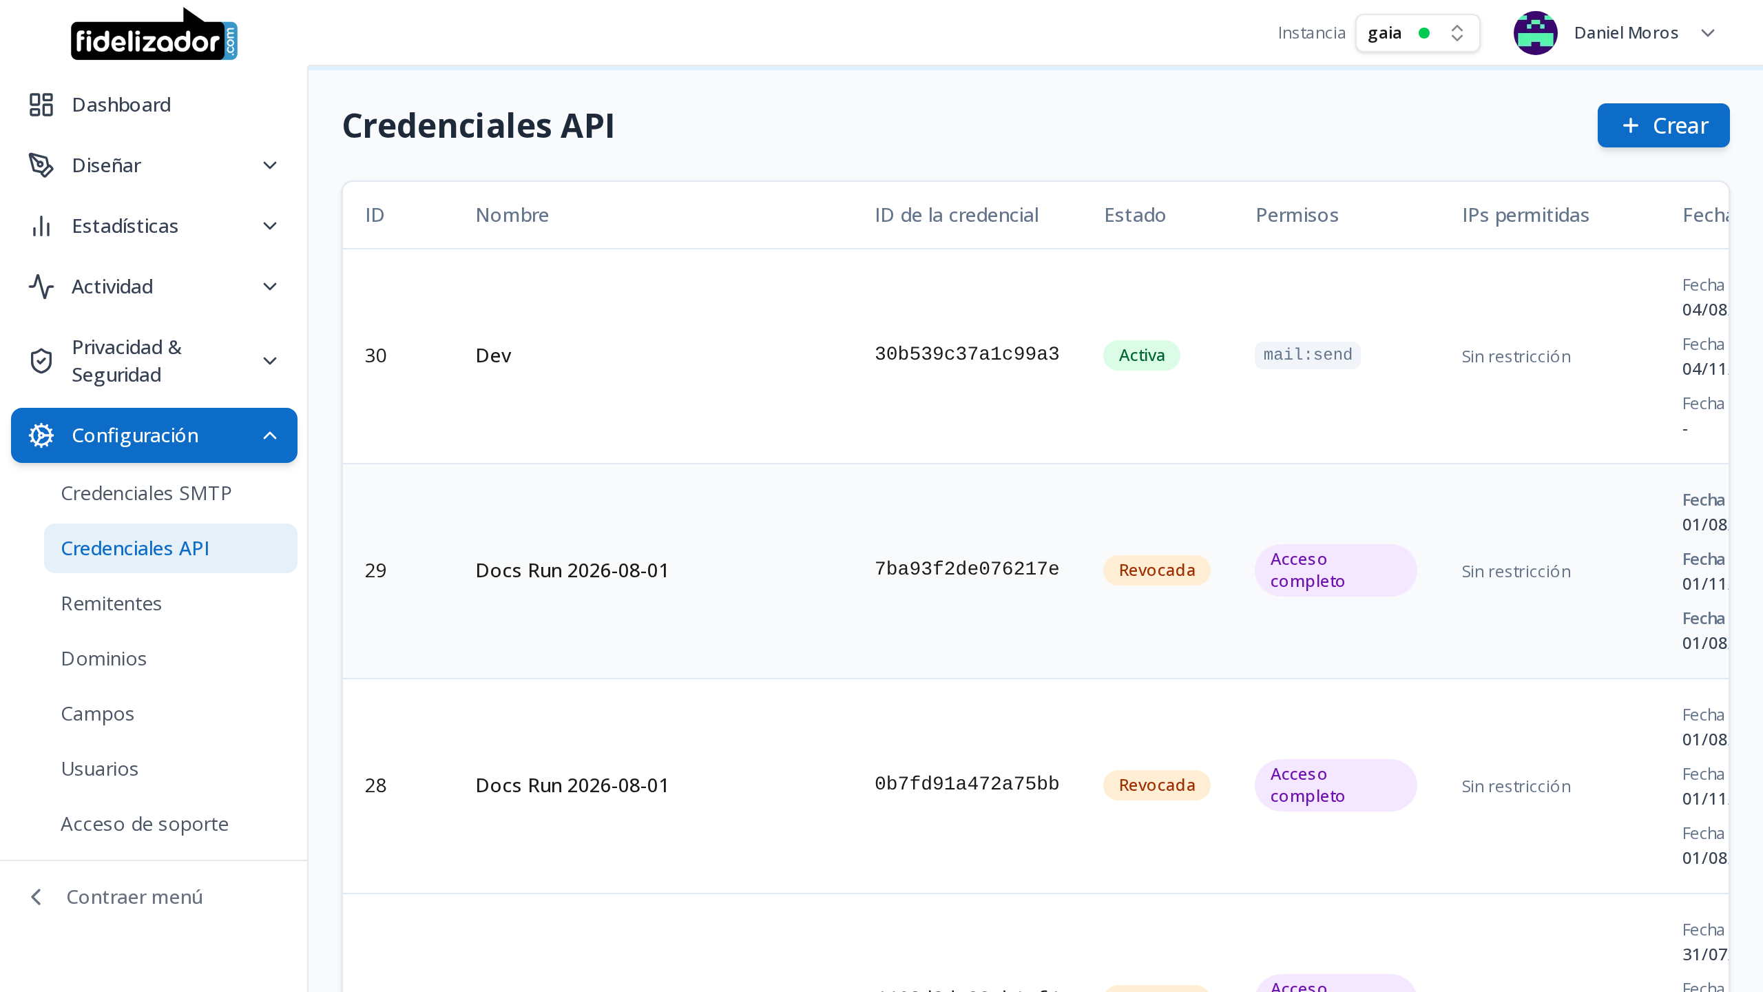Click credential ID 7ba93f2de076217e
The image size is (1763, 992).
(966, 569)
